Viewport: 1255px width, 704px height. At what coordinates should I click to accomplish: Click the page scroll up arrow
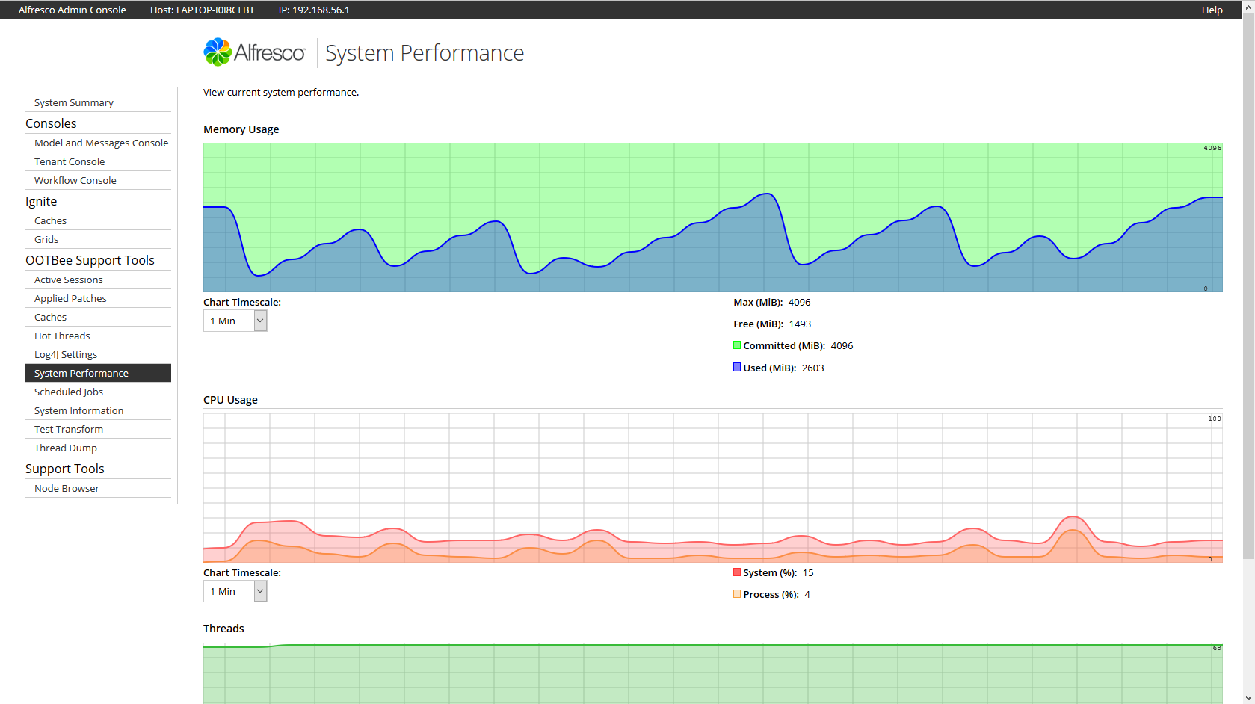1248,6
